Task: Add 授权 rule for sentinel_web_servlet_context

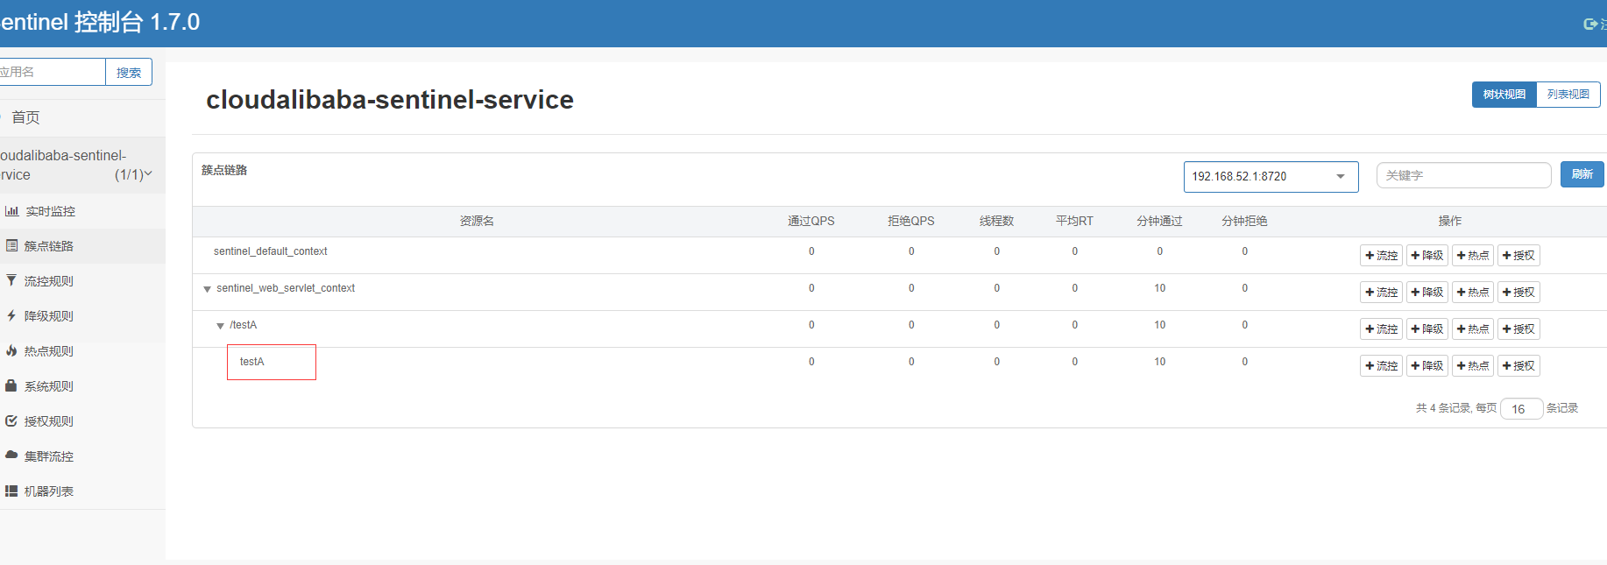Action: (1519, 293)
